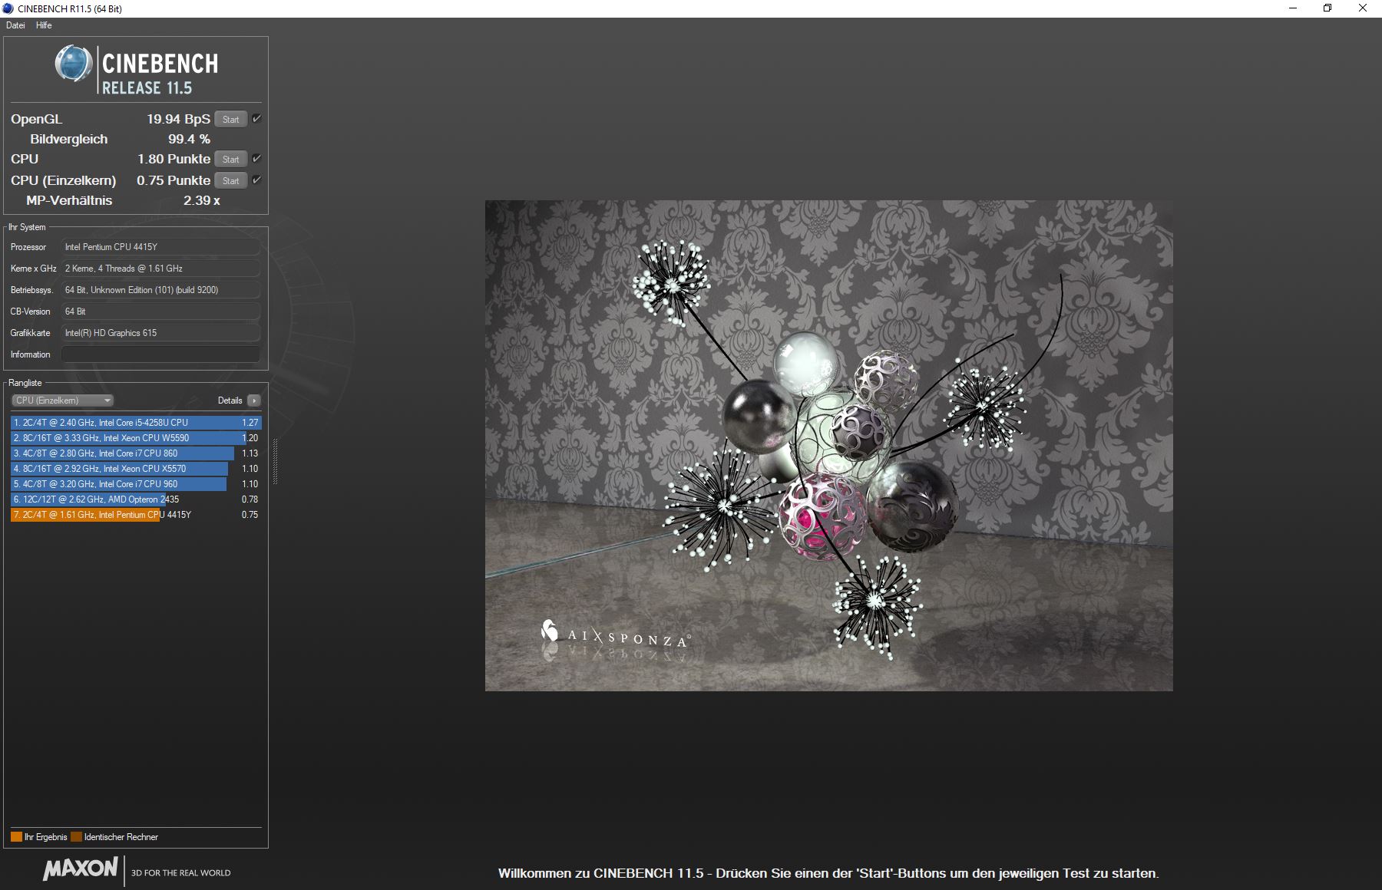Select the orange Intel Pentium CPU 4415Y ranking row
Screen dimensions: 1382x890
tap(136, 515)
